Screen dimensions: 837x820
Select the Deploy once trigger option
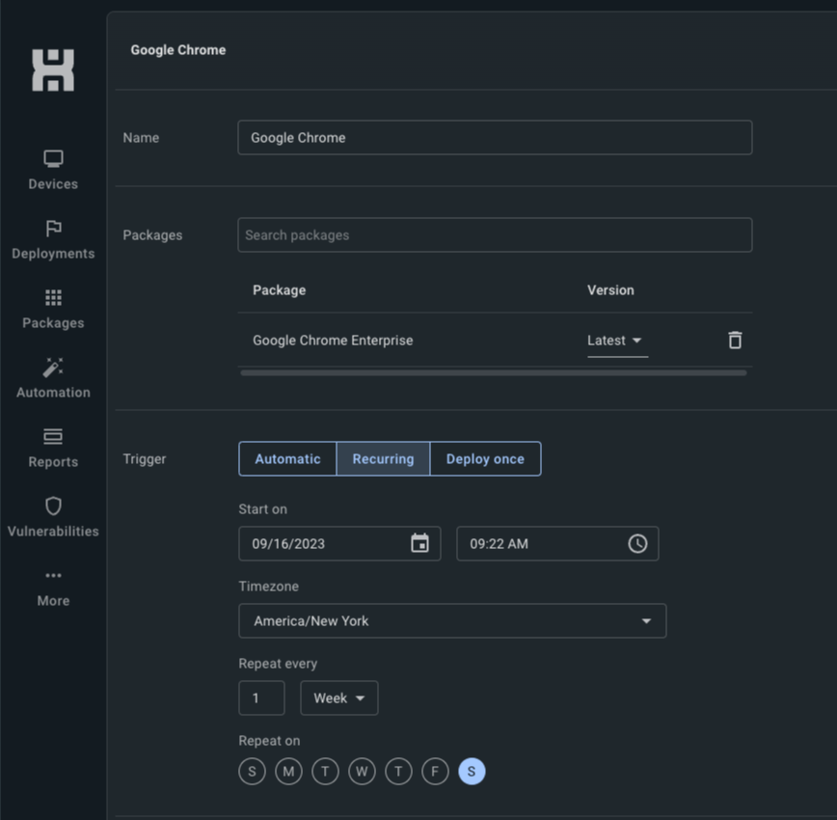(485, 459)
